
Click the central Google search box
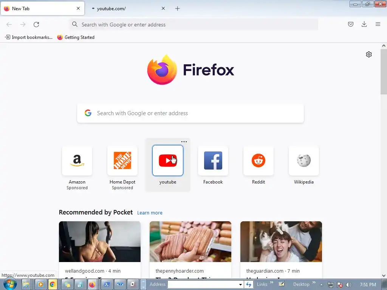point(190,113)
